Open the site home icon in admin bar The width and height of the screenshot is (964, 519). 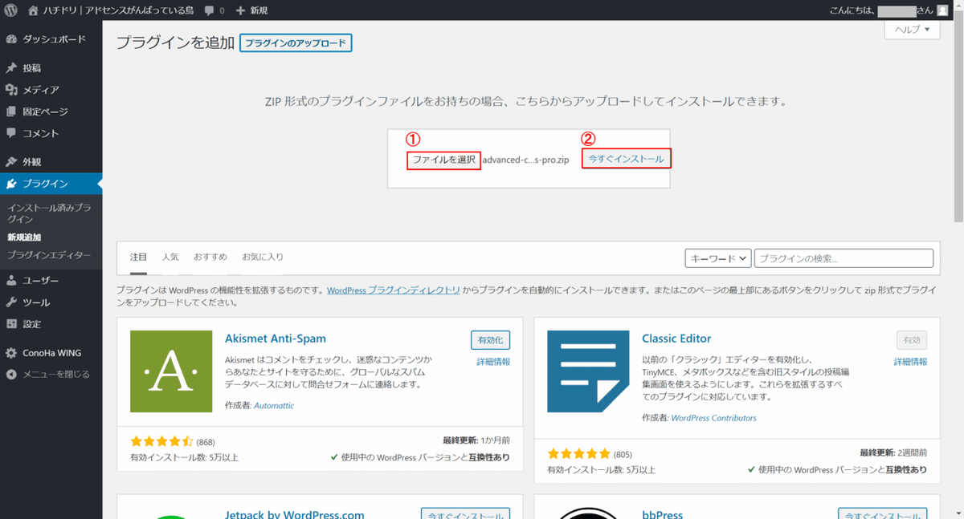point(33,10)
